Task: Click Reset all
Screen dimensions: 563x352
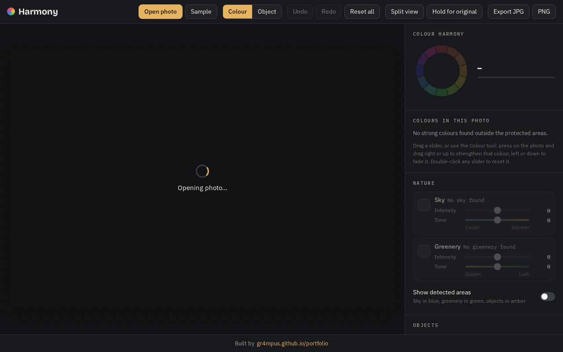Action: 362,11
